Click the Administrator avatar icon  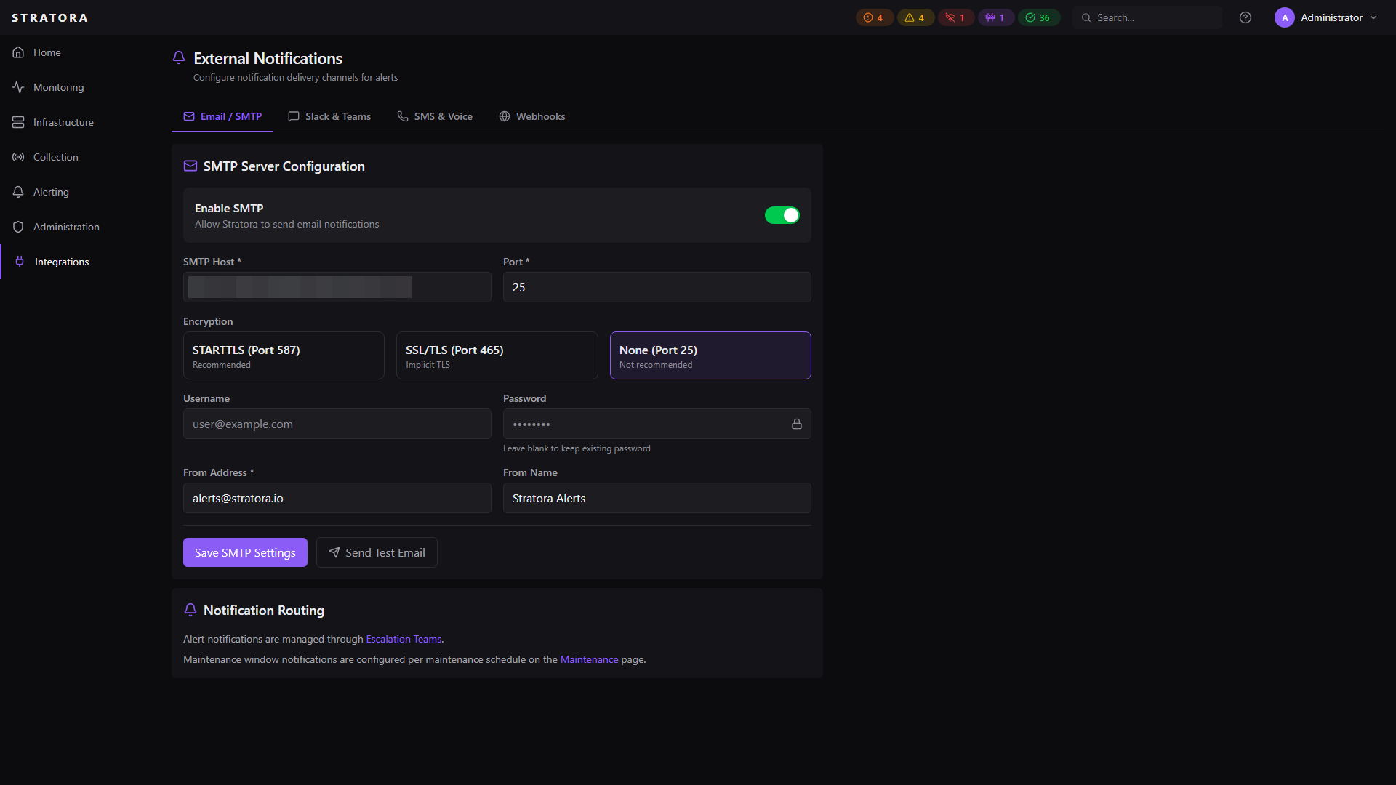[1284, 17]
